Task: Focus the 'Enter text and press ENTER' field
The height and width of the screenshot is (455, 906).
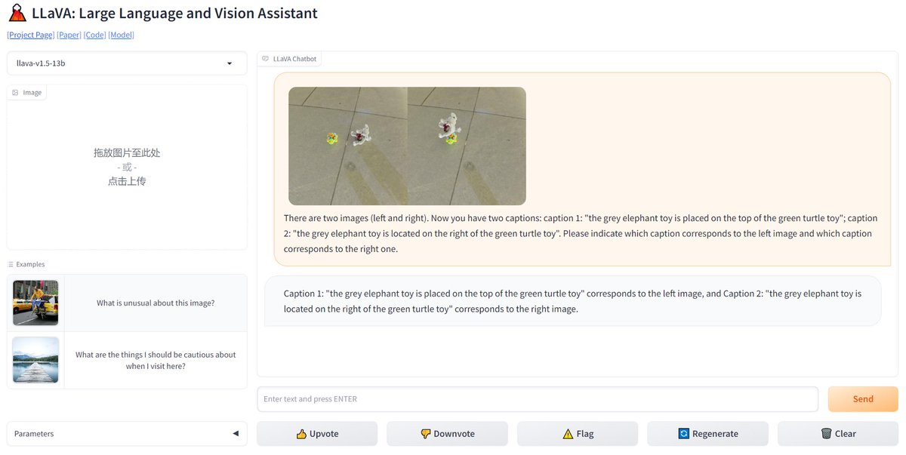Action: (x=538, y=399)
